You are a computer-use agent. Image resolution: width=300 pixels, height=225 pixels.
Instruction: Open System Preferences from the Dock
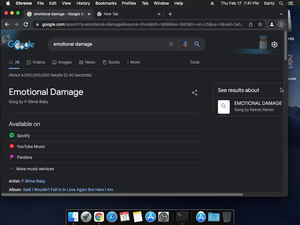point(163,217)
